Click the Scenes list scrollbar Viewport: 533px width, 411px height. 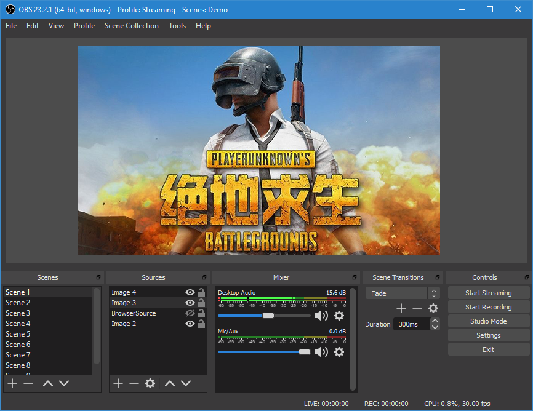click(97, 326)
